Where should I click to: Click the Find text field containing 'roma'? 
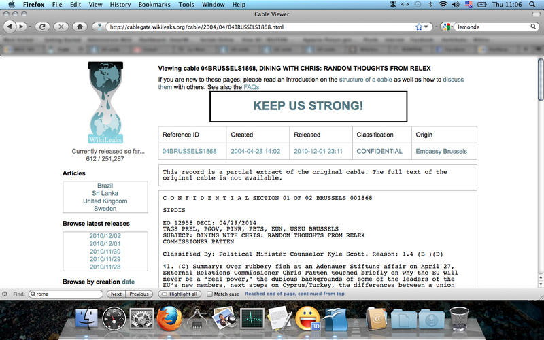point(66,294)
